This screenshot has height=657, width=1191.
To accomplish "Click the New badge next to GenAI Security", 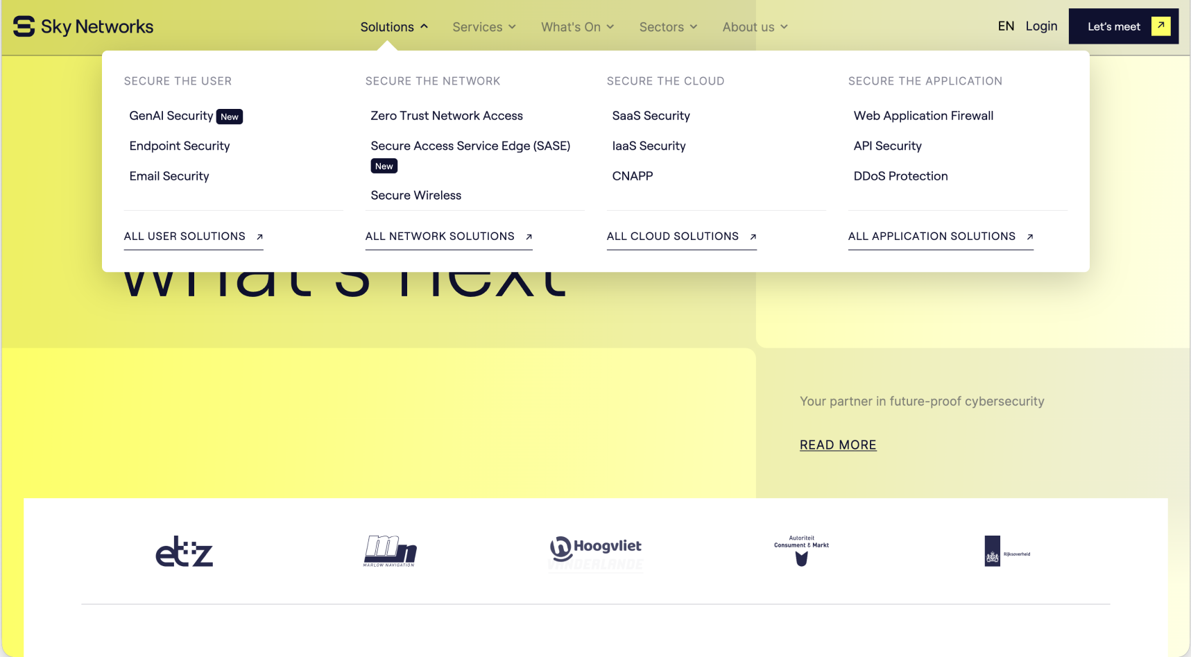I will pos(230,117).
